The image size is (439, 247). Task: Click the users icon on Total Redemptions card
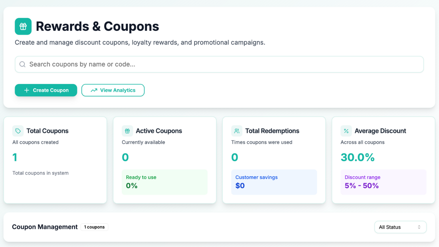(x=236, y=131)
